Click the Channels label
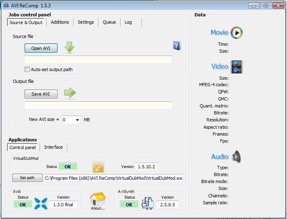 [x=218, y=196]
